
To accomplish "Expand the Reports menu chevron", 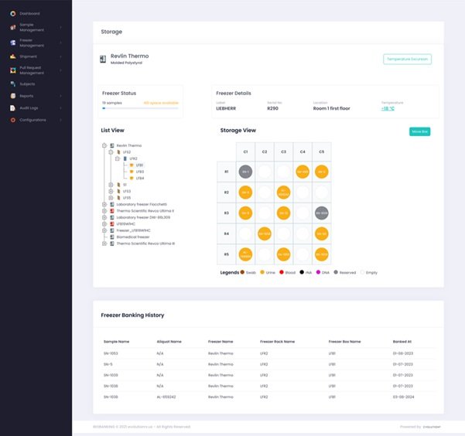I will 61,96.
